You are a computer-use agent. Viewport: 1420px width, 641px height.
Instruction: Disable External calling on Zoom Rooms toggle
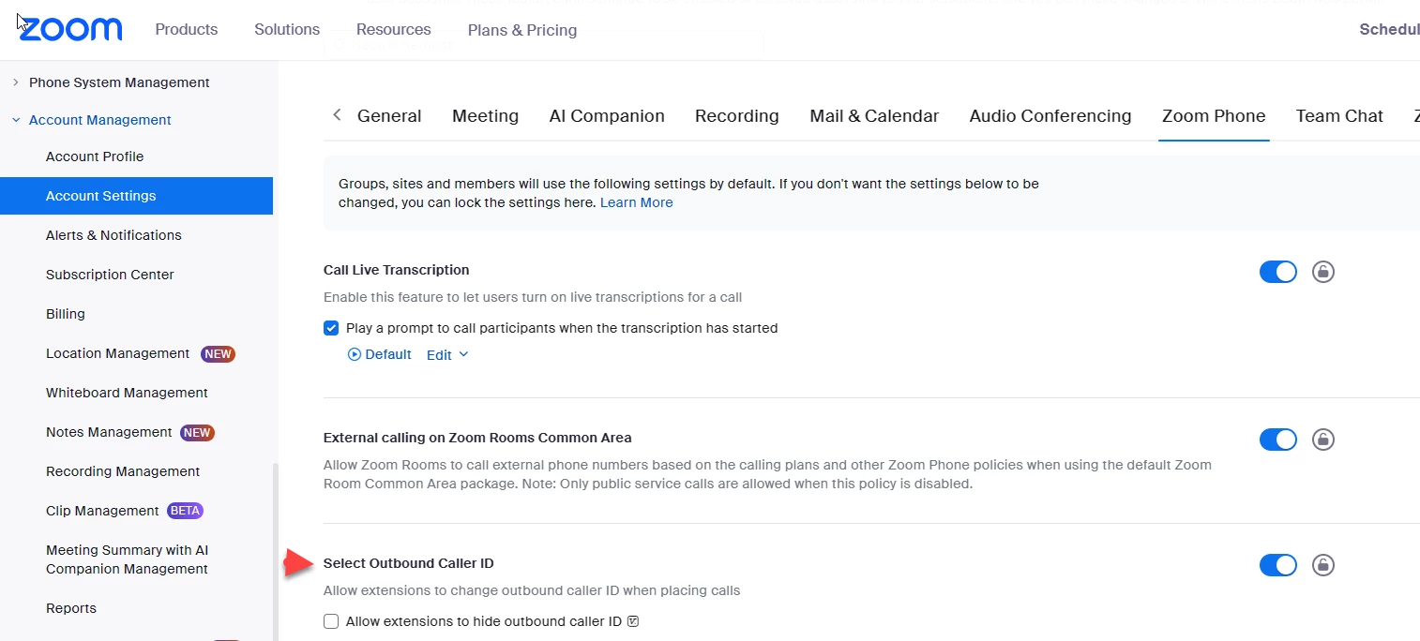coord(1277,440)
